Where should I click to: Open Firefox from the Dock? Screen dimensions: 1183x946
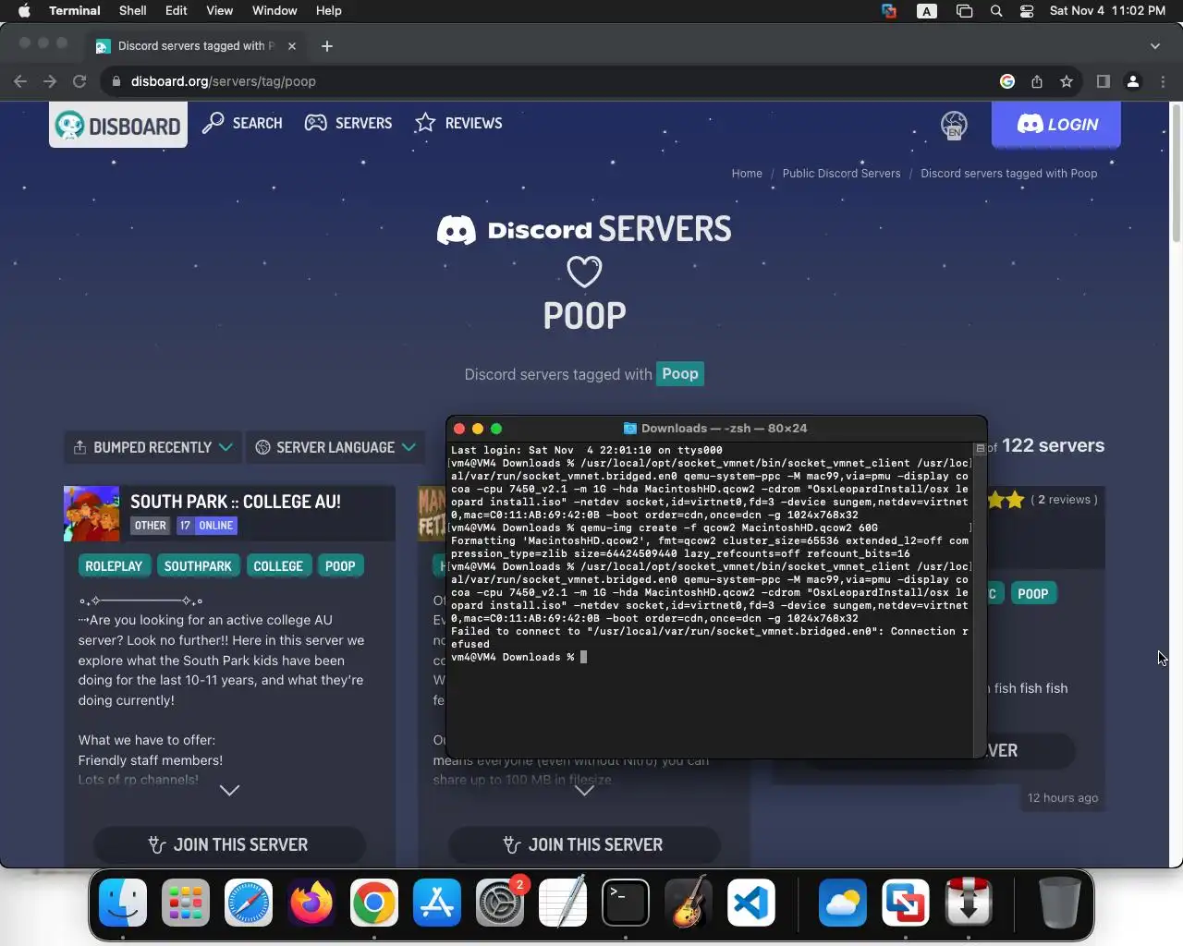click(311, 903)
